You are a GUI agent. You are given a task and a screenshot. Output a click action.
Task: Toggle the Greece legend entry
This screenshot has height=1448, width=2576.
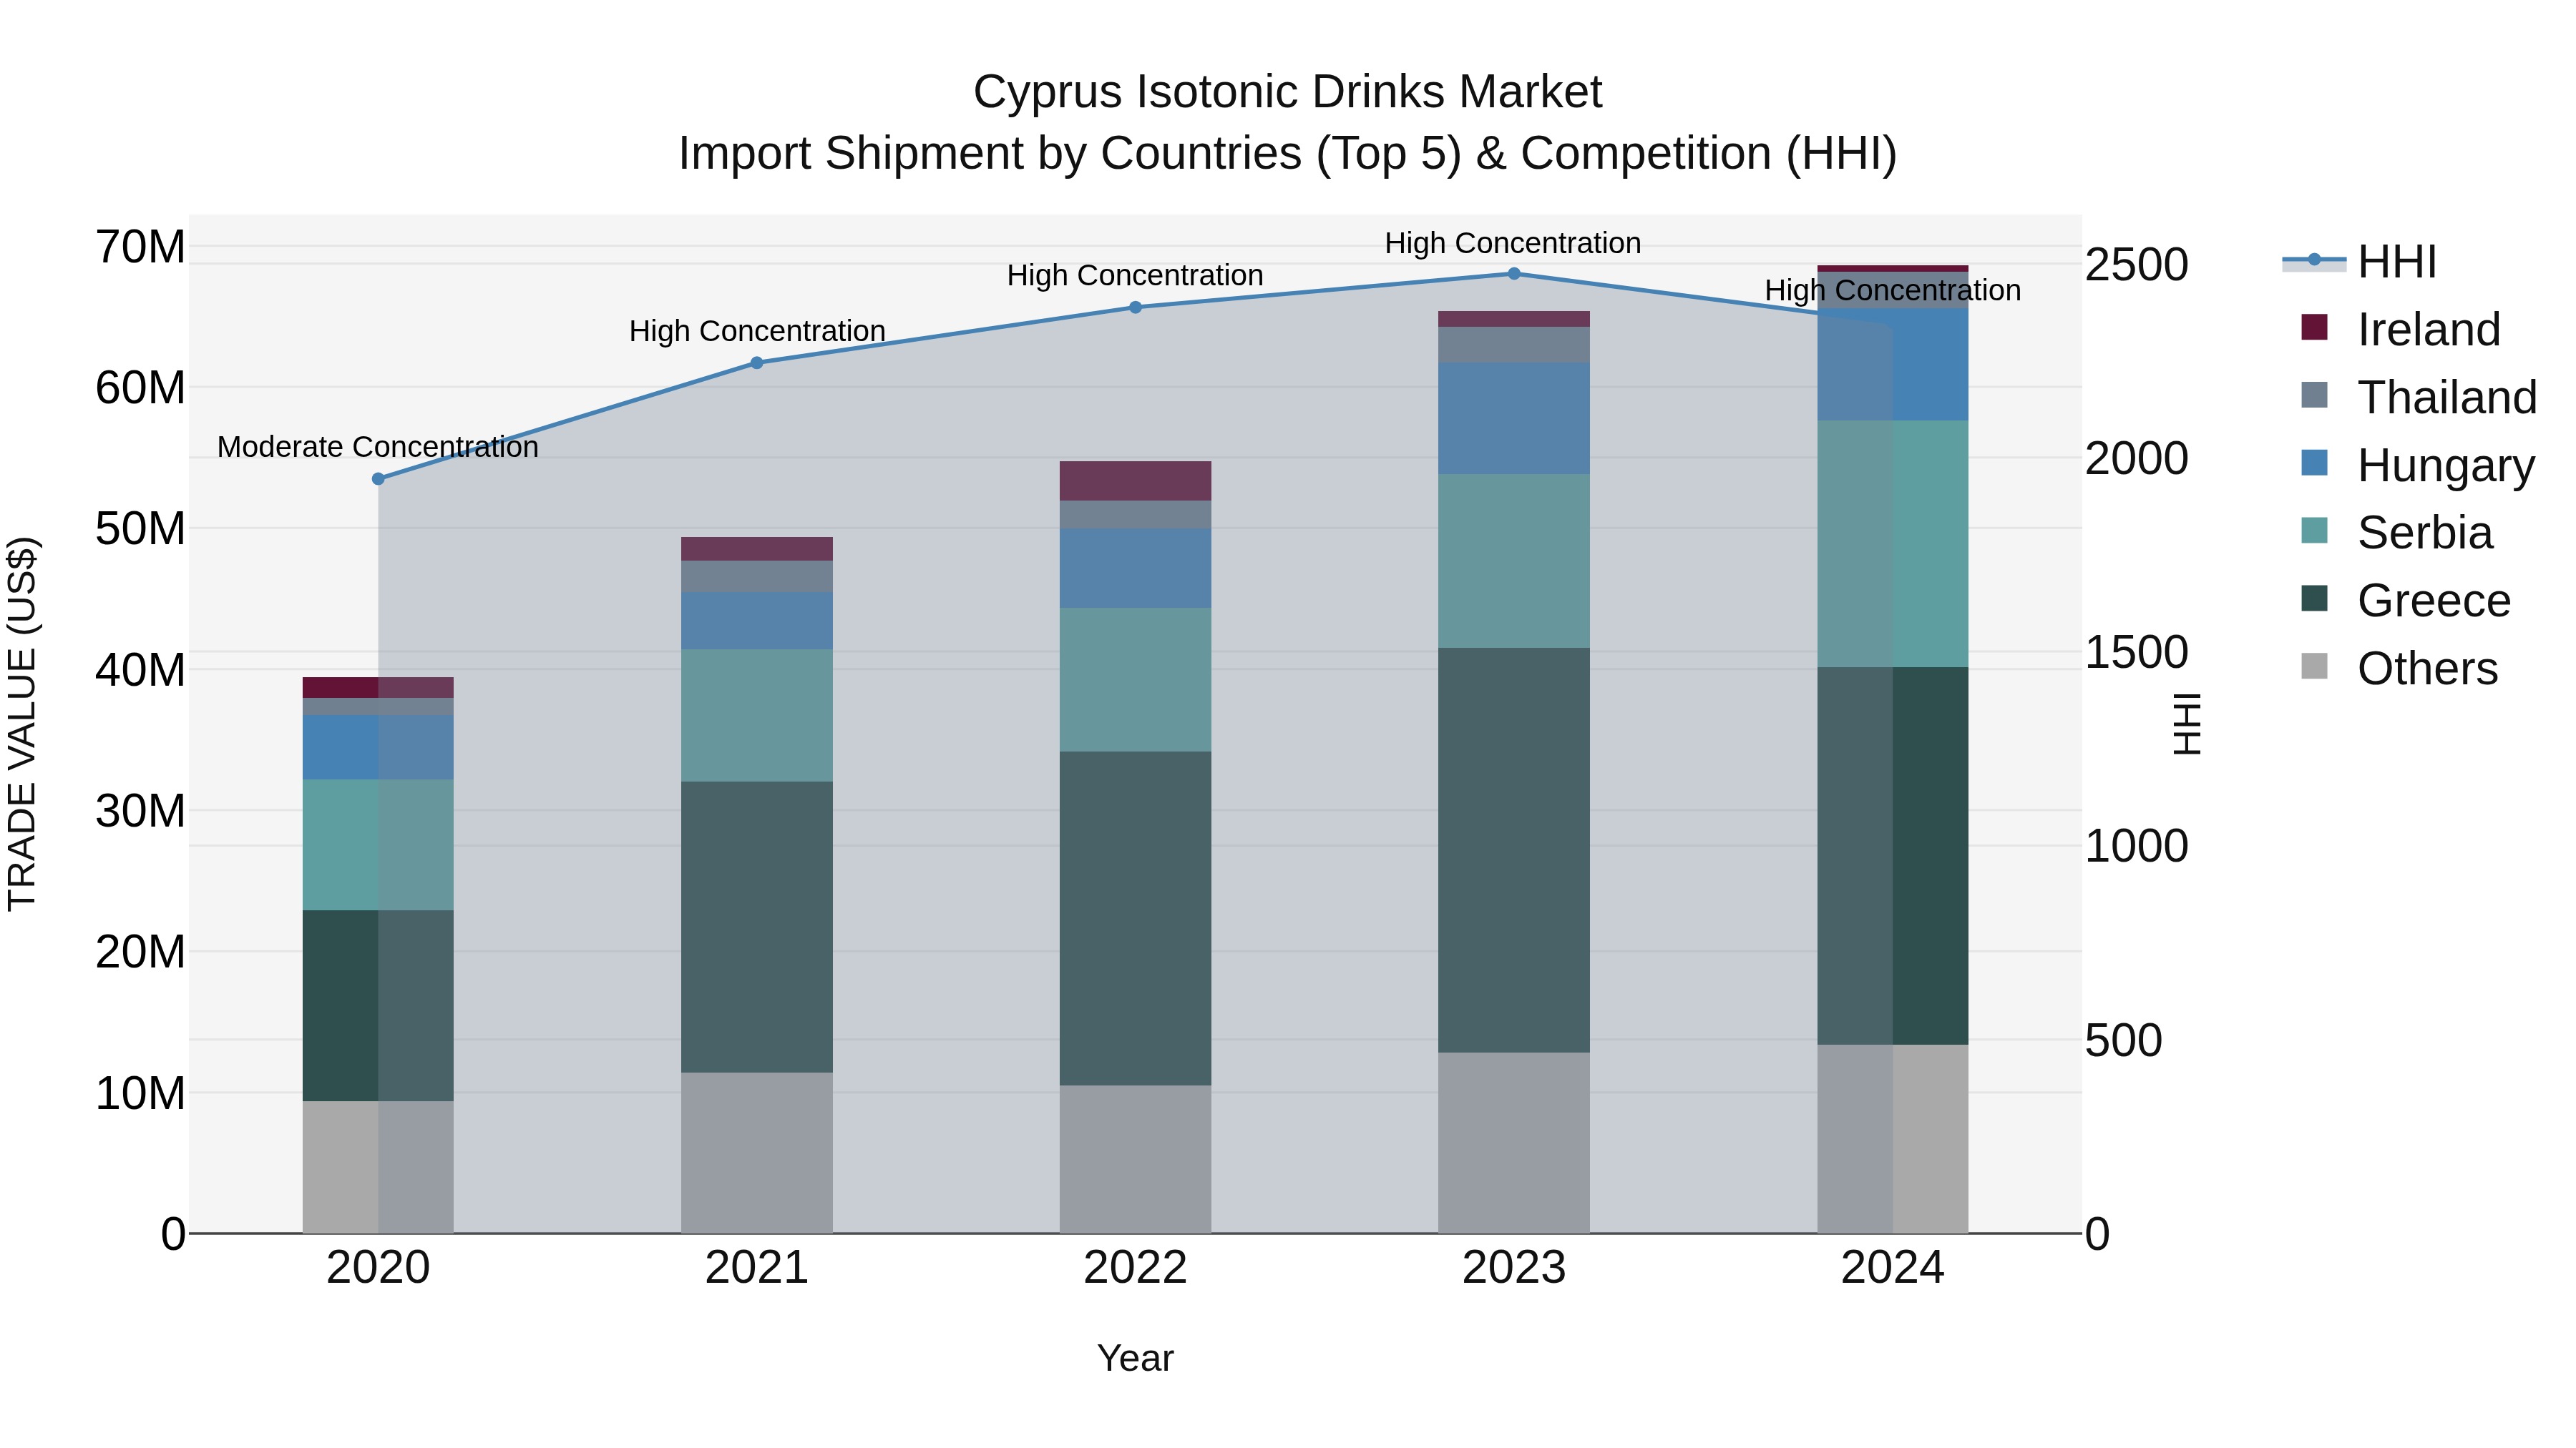[x=2405, y=601]
